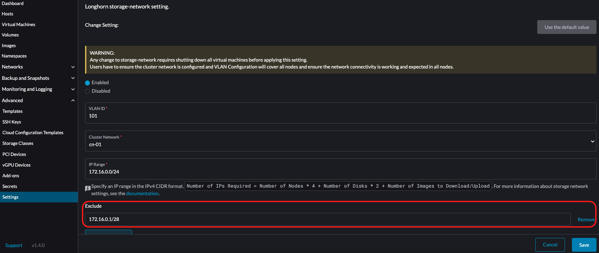Select the Enabled radio button

point(88,83)
